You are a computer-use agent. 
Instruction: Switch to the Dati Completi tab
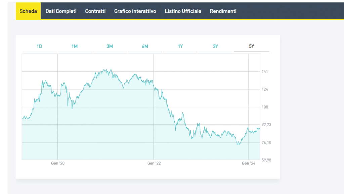[61, 11]
